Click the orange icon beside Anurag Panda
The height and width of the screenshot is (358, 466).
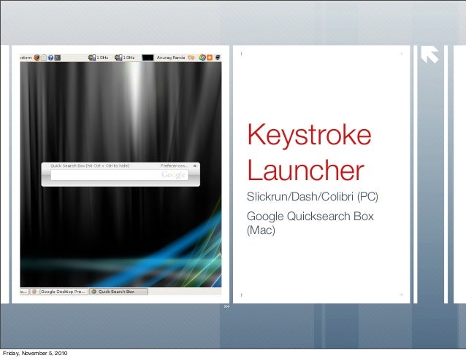[191, 58]
